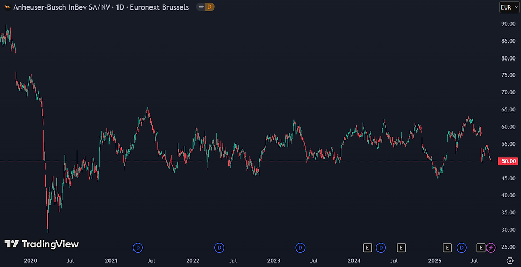Open the dividend marker right of the 2023 label
Viewport: 521px width, 267px height.
click(x=300, y=247)
